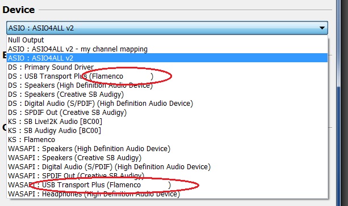This screenshot has width=348, height=206.
Task: Choose DS : Speakers (High Definition Audio Device)
Action: pos(167,85)
